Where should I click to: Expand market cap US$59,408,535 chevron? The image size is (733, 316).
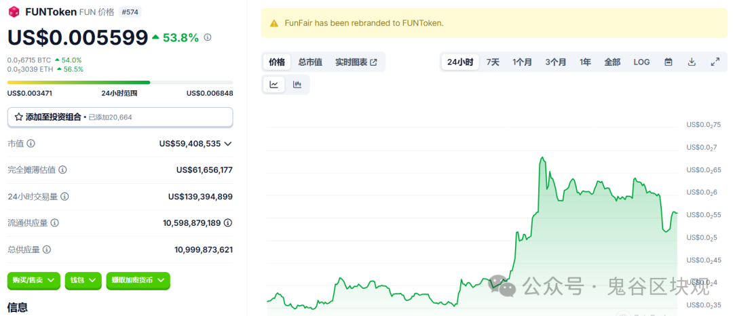[227, 144]
